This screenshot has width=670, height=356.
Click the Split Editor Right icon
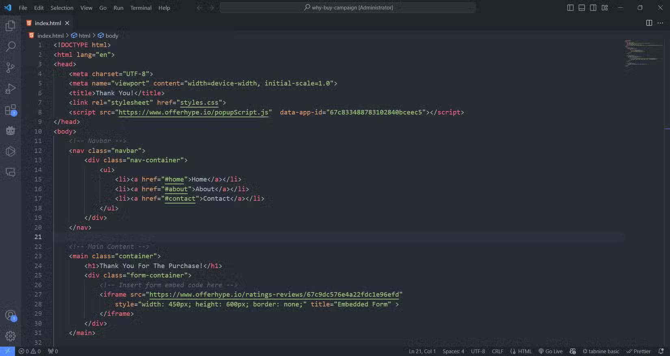point(649,23)
